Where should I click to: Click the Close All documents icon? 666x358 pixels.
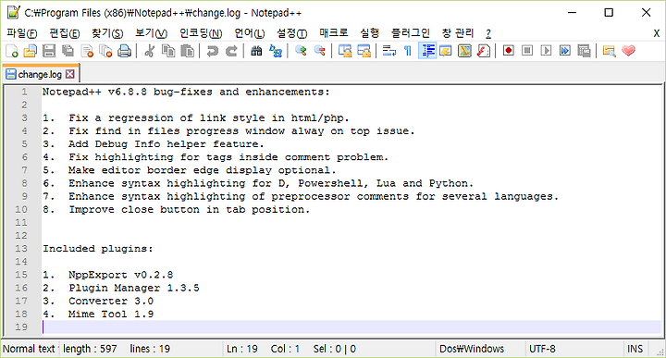[105, 51]
